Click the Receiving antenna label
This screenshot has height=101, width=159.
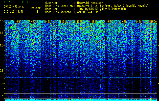tap(58, 12)
